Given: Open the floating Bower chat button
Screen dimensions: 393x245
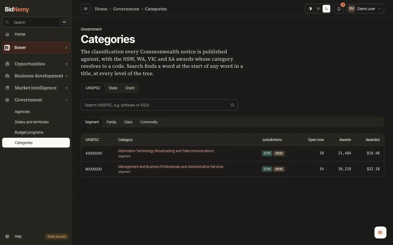Looking at the screenshot, I should coord(380,232).
